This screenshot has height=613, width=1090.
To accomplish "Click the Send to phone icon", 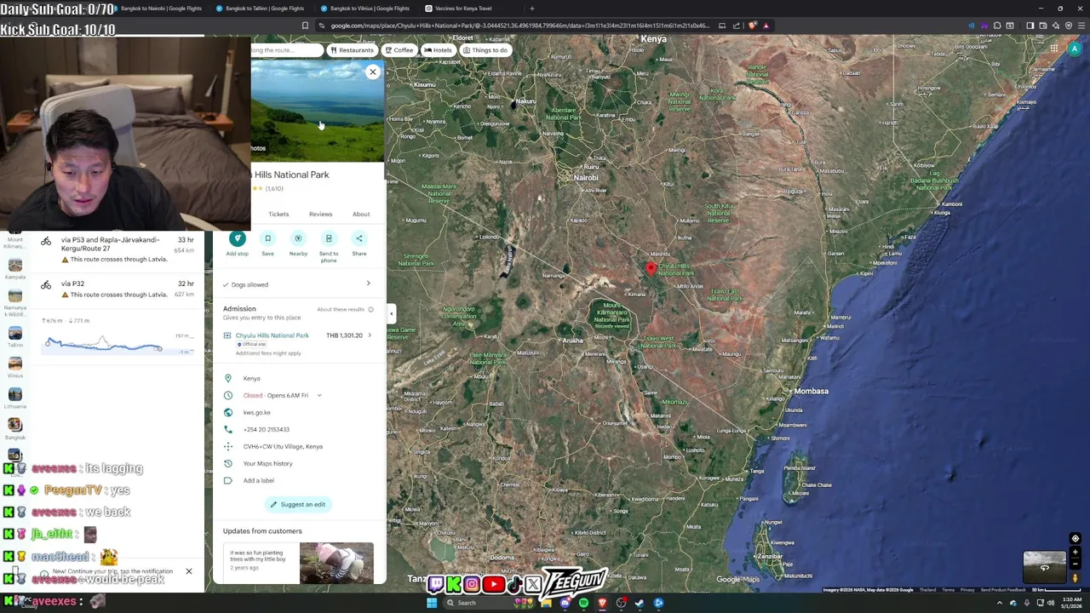I will 329,238.
